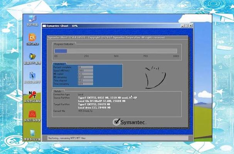Screen dimensions: 234x154
Task: Click the Local drive [1] 20480 MB line
Action: click(x=94, y=108)
